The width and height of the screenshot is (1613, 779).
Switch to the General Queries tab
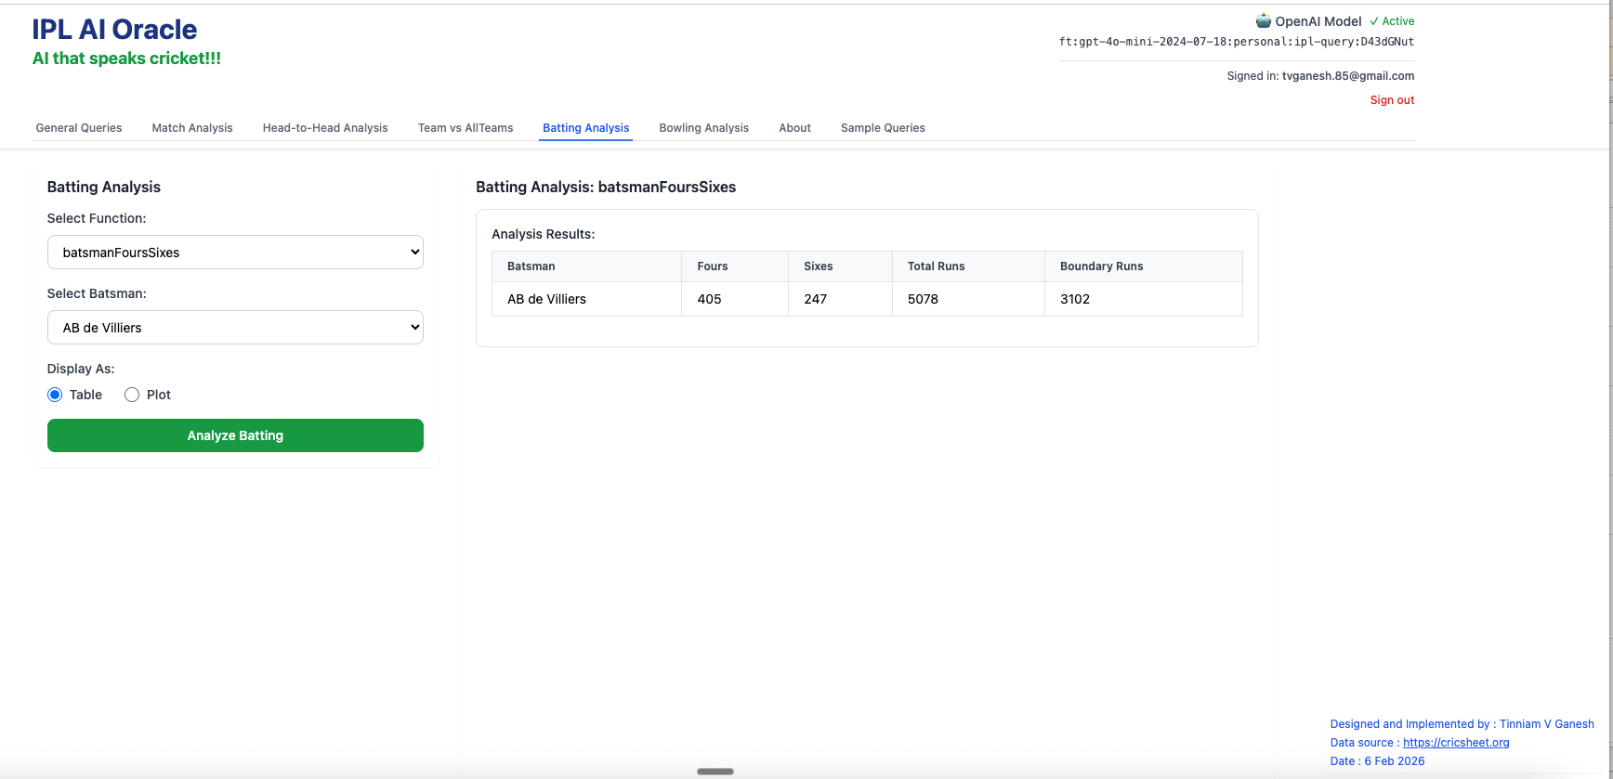[x=79, y=128]
